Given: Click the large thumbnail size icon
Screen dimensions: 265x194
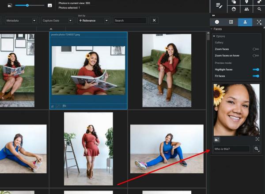Looking at the screenshot, I should [49, 5].
